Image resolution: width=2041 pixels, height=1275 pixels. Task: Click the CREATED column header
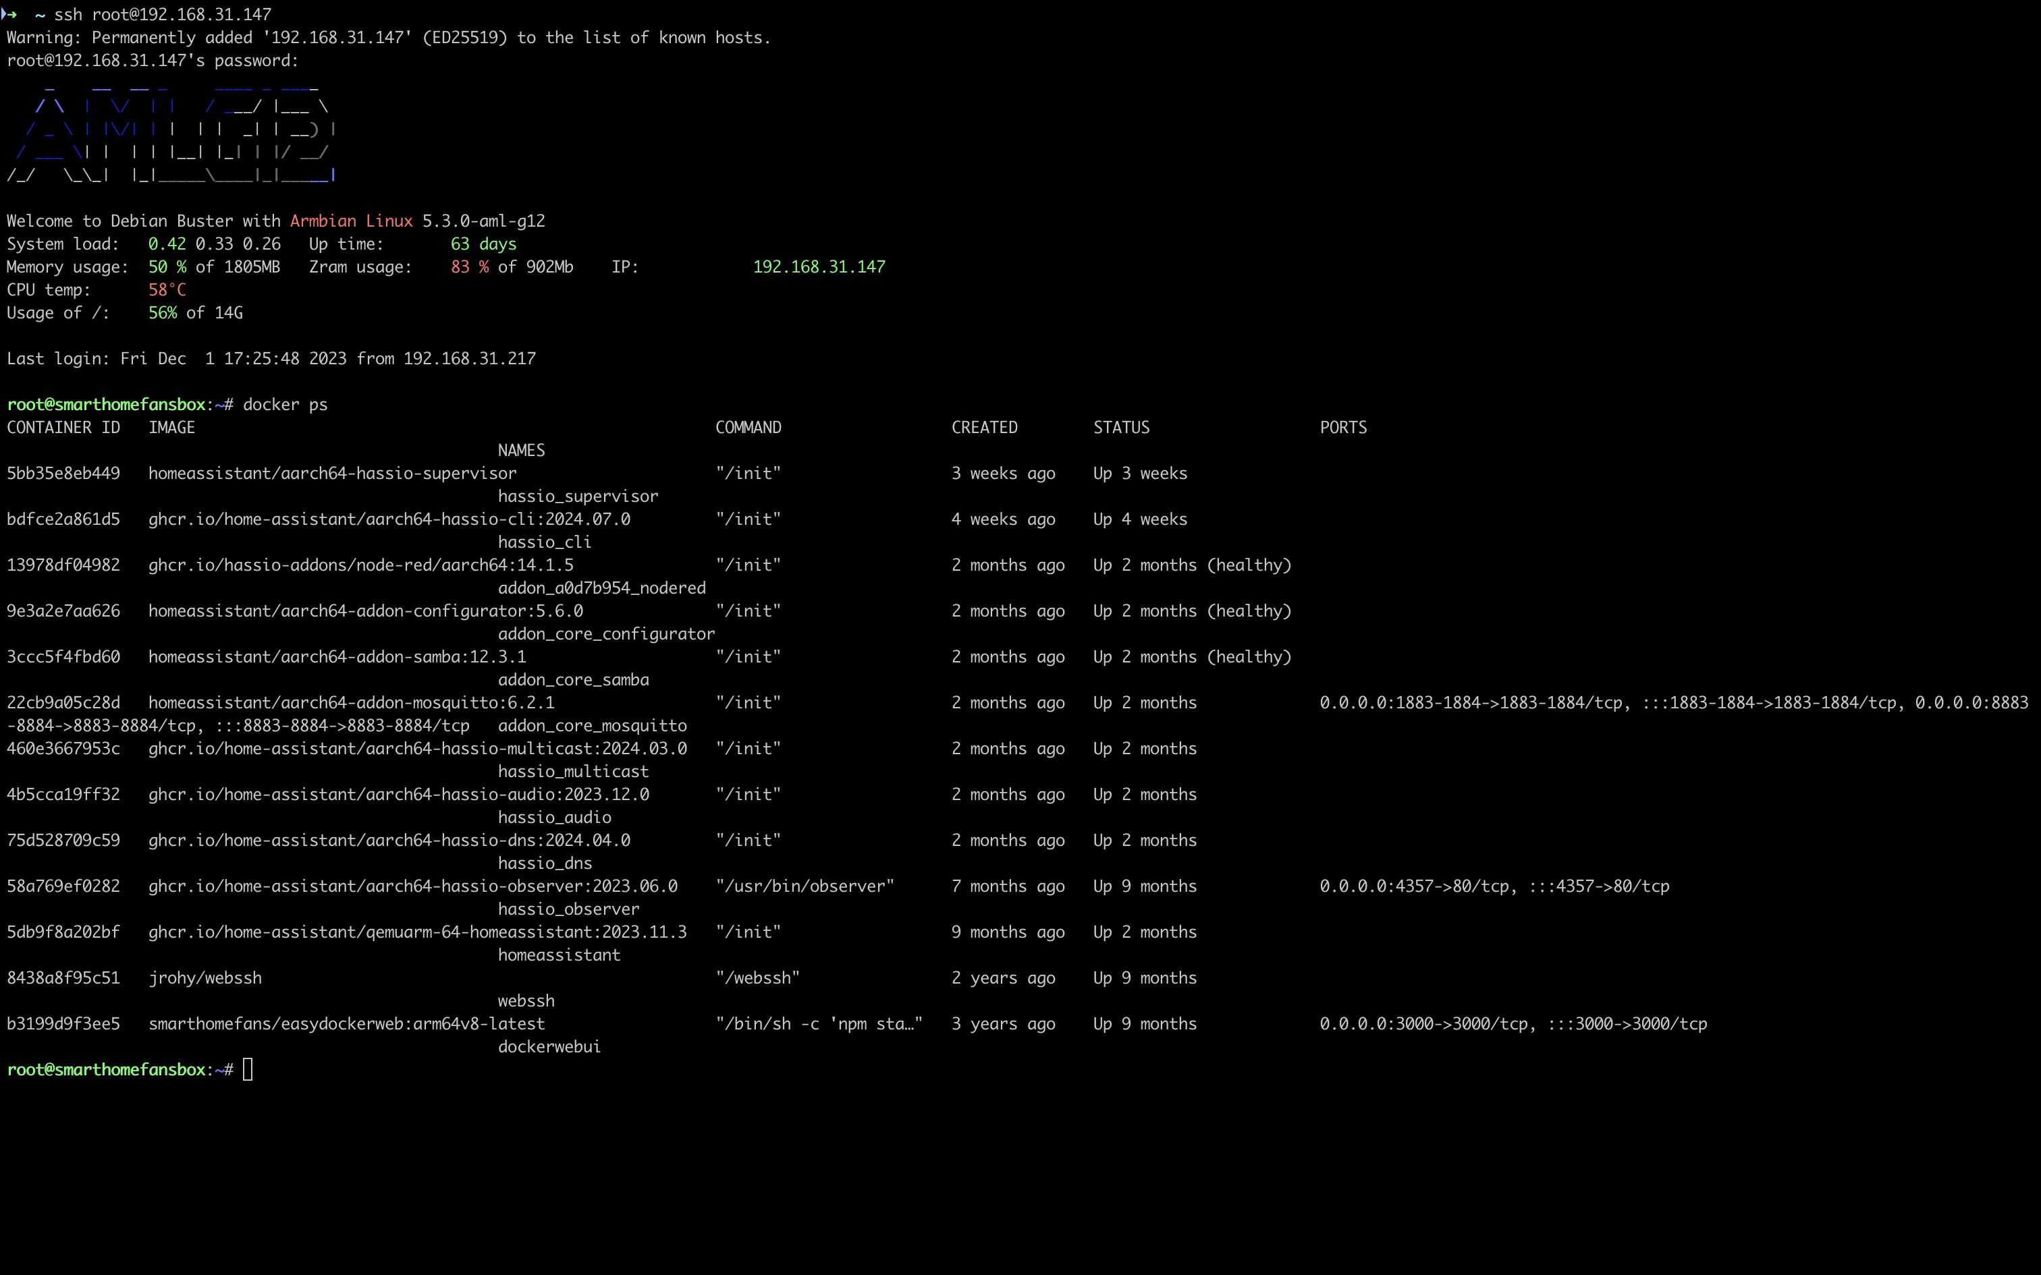pos(984,428)
